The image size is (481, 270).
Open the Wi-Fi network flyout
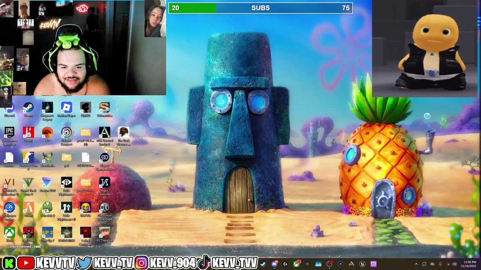click(448, 264)
